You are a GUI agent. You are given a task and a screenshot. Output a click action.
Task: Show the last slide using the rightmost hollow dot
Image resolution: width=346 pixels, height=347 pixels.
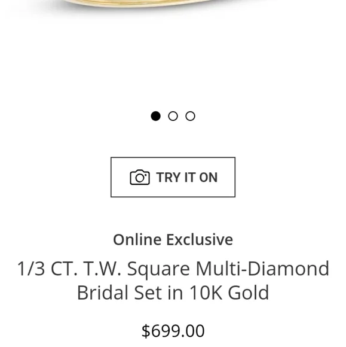(190, 116)
